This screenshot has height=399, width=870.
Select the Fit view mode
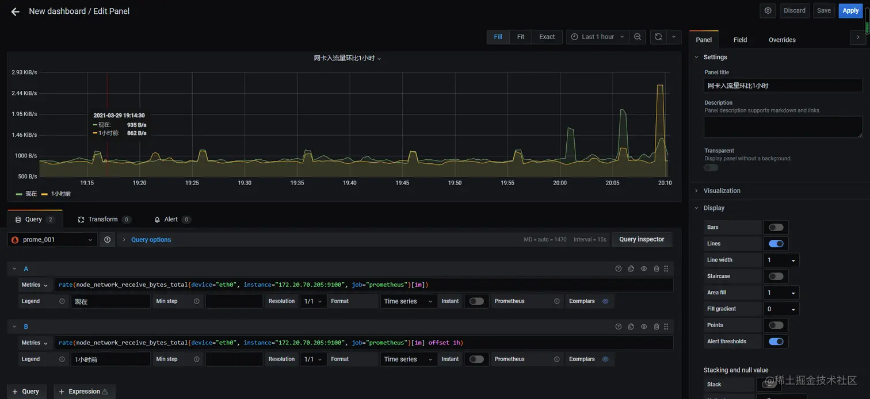click(x=520, y=37)
